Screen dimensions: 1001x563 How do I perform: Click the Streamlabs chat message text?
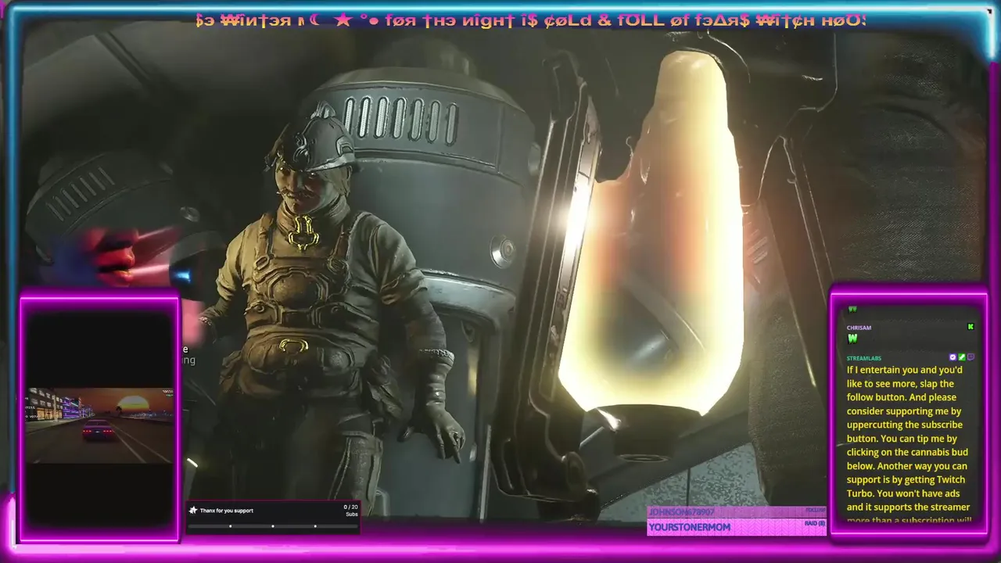909,446
